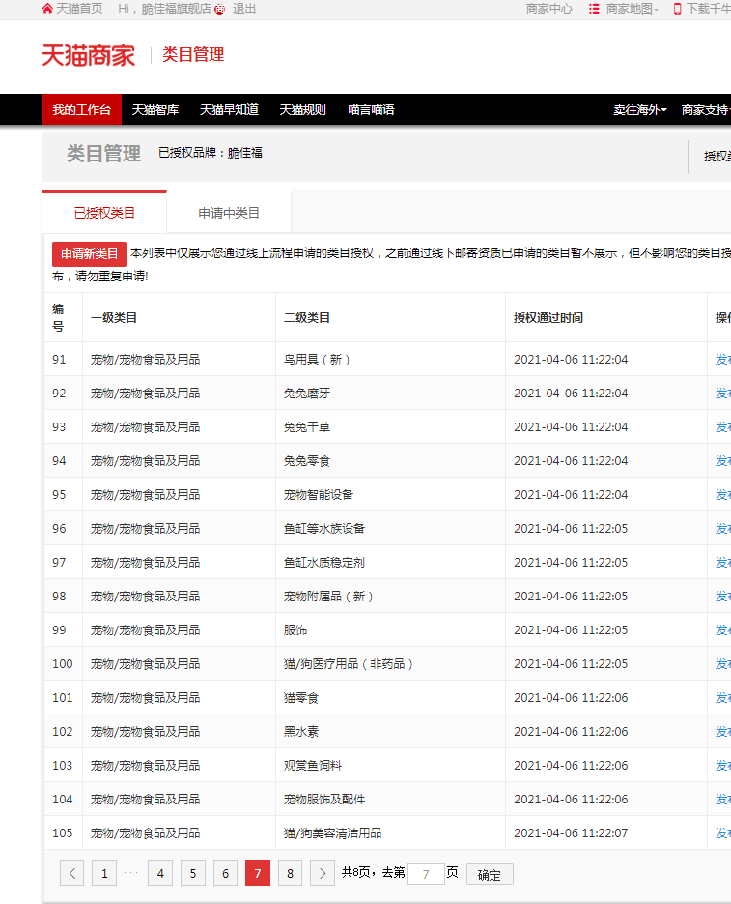
Task: Click 脆佳福旗舰店 store name in top bar
Action: (177, 9)
